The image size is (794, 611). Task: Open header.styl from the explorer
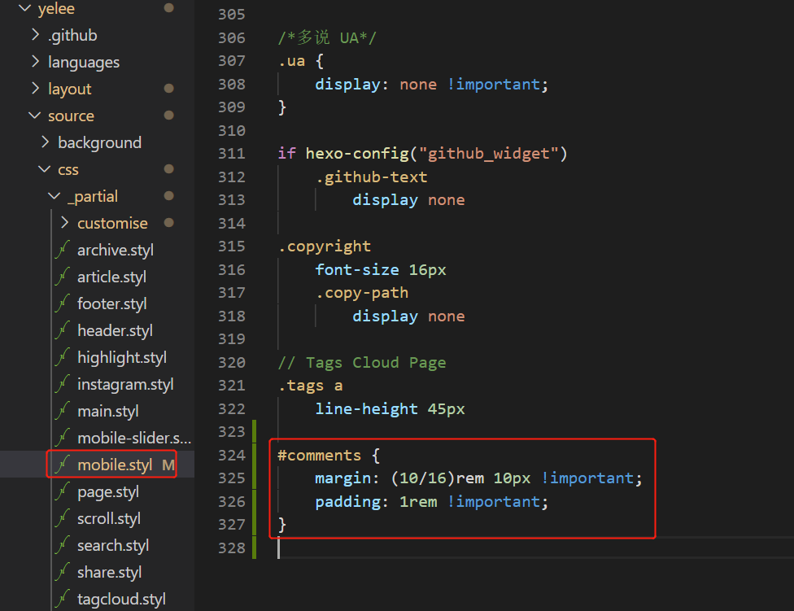(115, 331)
